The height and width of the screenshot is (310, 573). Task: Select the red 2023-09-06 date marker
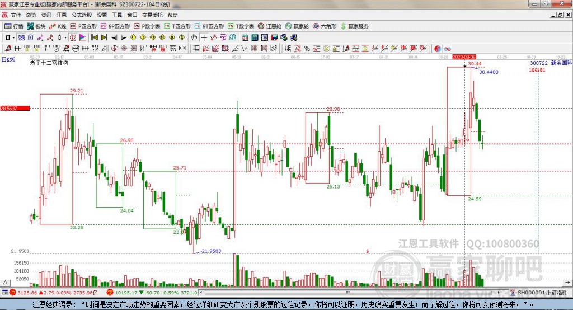(464, 57)
